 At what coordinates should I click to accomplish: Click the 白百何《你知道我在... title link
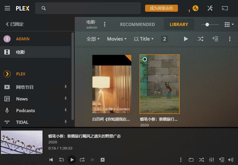pos(111,119)
